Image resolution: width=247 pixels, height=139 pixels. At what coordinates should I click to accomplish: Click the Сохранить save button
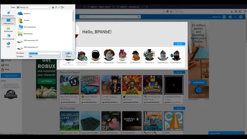pos(68,53)
